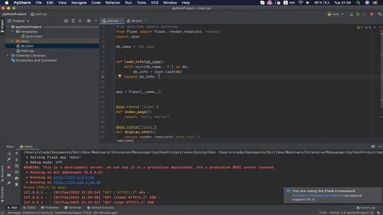Open Search Everywhere magnifier in PyCharm toolbar
This screenshot has height=215, width=383.
click(380, 14)
